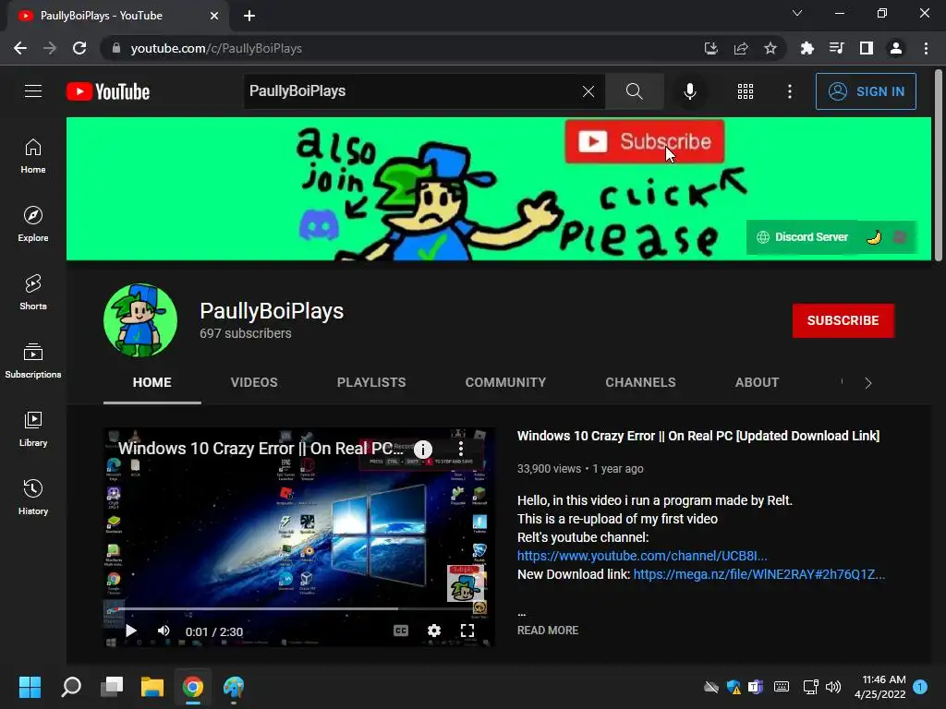Open taskbar volume control
The image size is (946, 709).
pyautogui.click(x=832, y=687)
